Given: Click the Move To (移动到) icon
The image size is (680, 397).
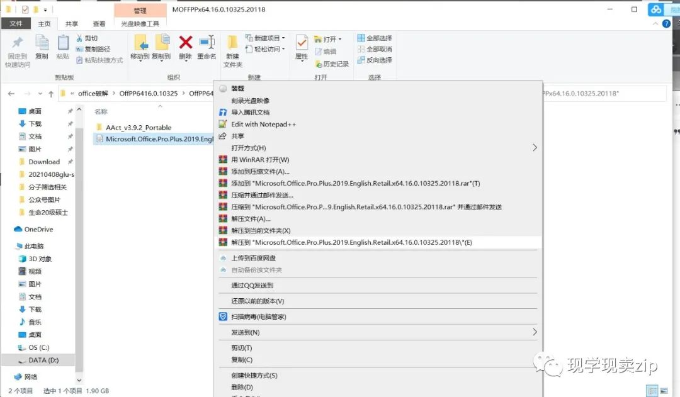Looking at the screenshot, I should 140,43.
